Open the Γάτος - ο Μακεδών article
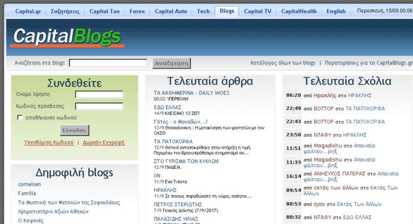 click(181, 122)
